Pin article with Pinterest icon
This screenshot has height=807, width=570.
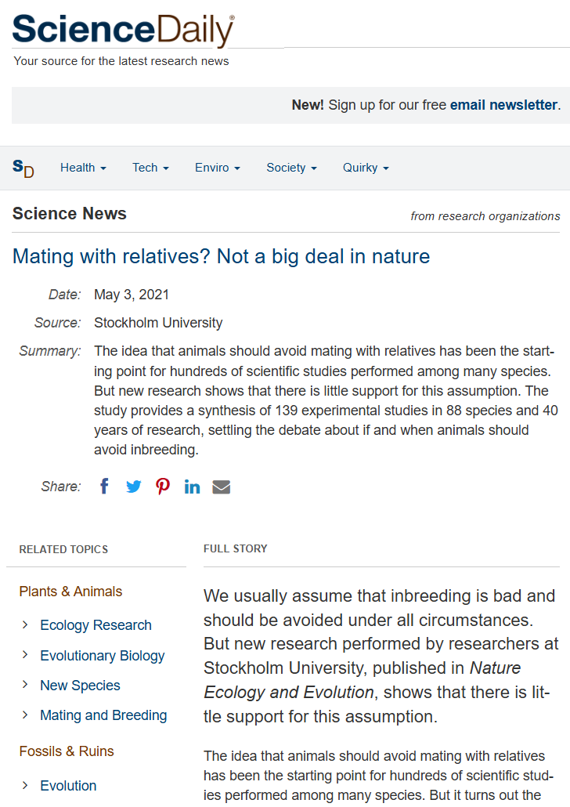163,487
